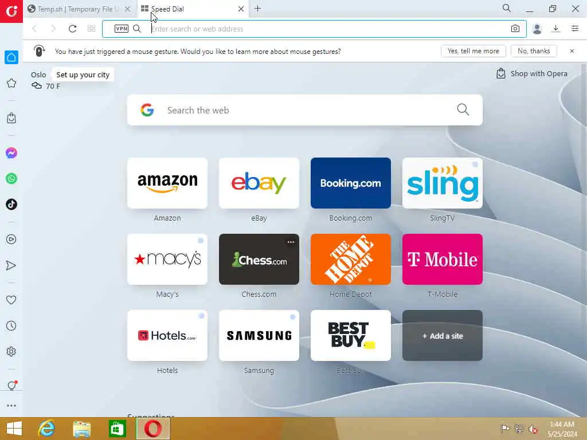Open My Flow paper-plane sidebar icon

point(11,265)
